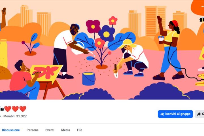Select the Media tab
Image resolution: width=204 pixels, height=136 pixels.
(65, 130)
